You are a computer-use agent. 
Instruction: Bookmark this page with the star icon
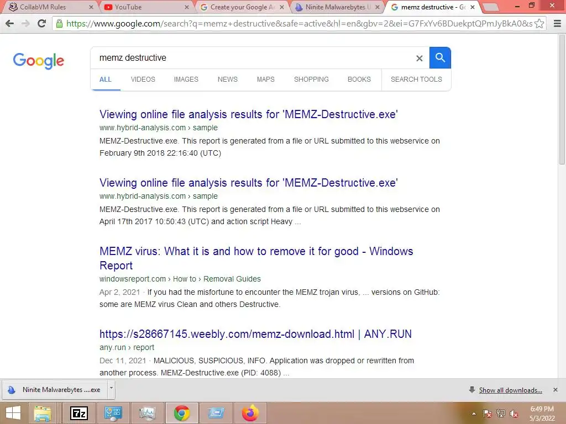(539, 23)
